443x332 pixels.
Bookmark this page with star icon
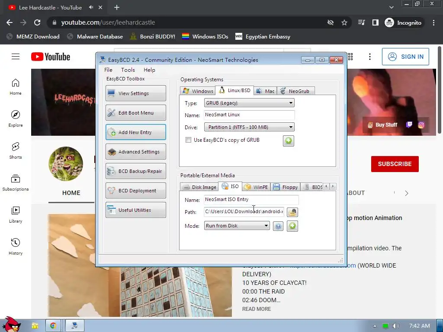344,22
